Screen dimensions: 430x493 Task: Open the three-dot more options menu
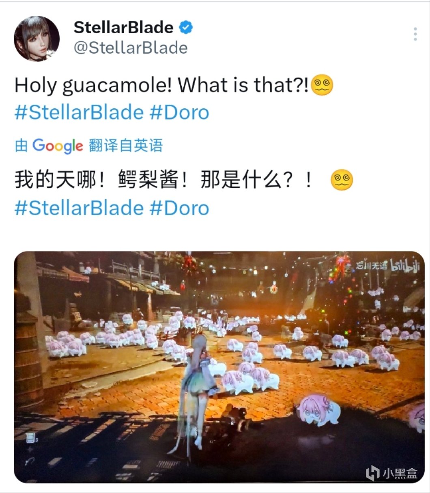[415, 34]
